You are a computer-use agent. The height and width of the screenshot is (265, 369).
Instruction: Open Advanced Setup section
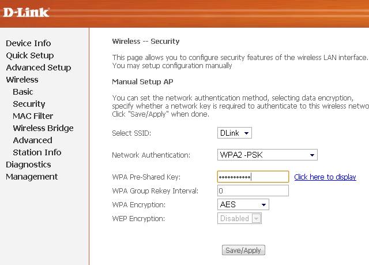pos(38,68)
